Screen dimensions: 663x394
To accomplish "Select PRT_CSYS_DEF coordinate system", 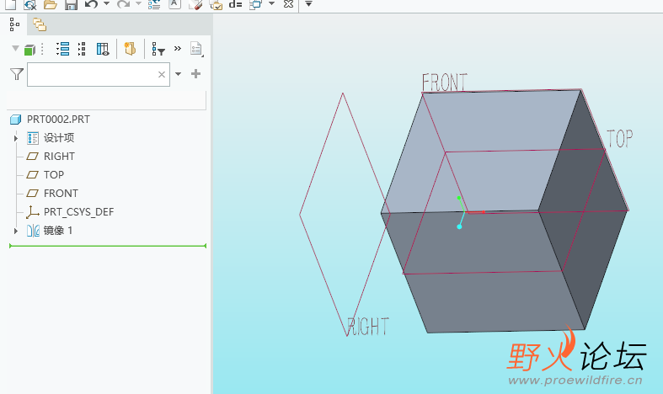I will 78,212.
